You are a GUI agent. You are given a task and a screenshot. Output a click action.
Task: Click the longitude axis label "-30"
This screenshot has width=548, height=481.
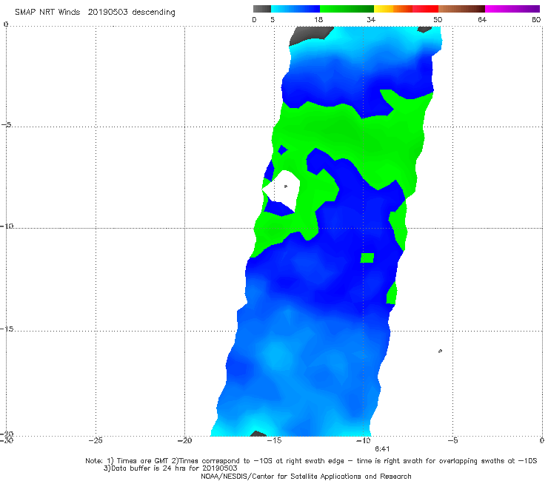tap(7, 440)
